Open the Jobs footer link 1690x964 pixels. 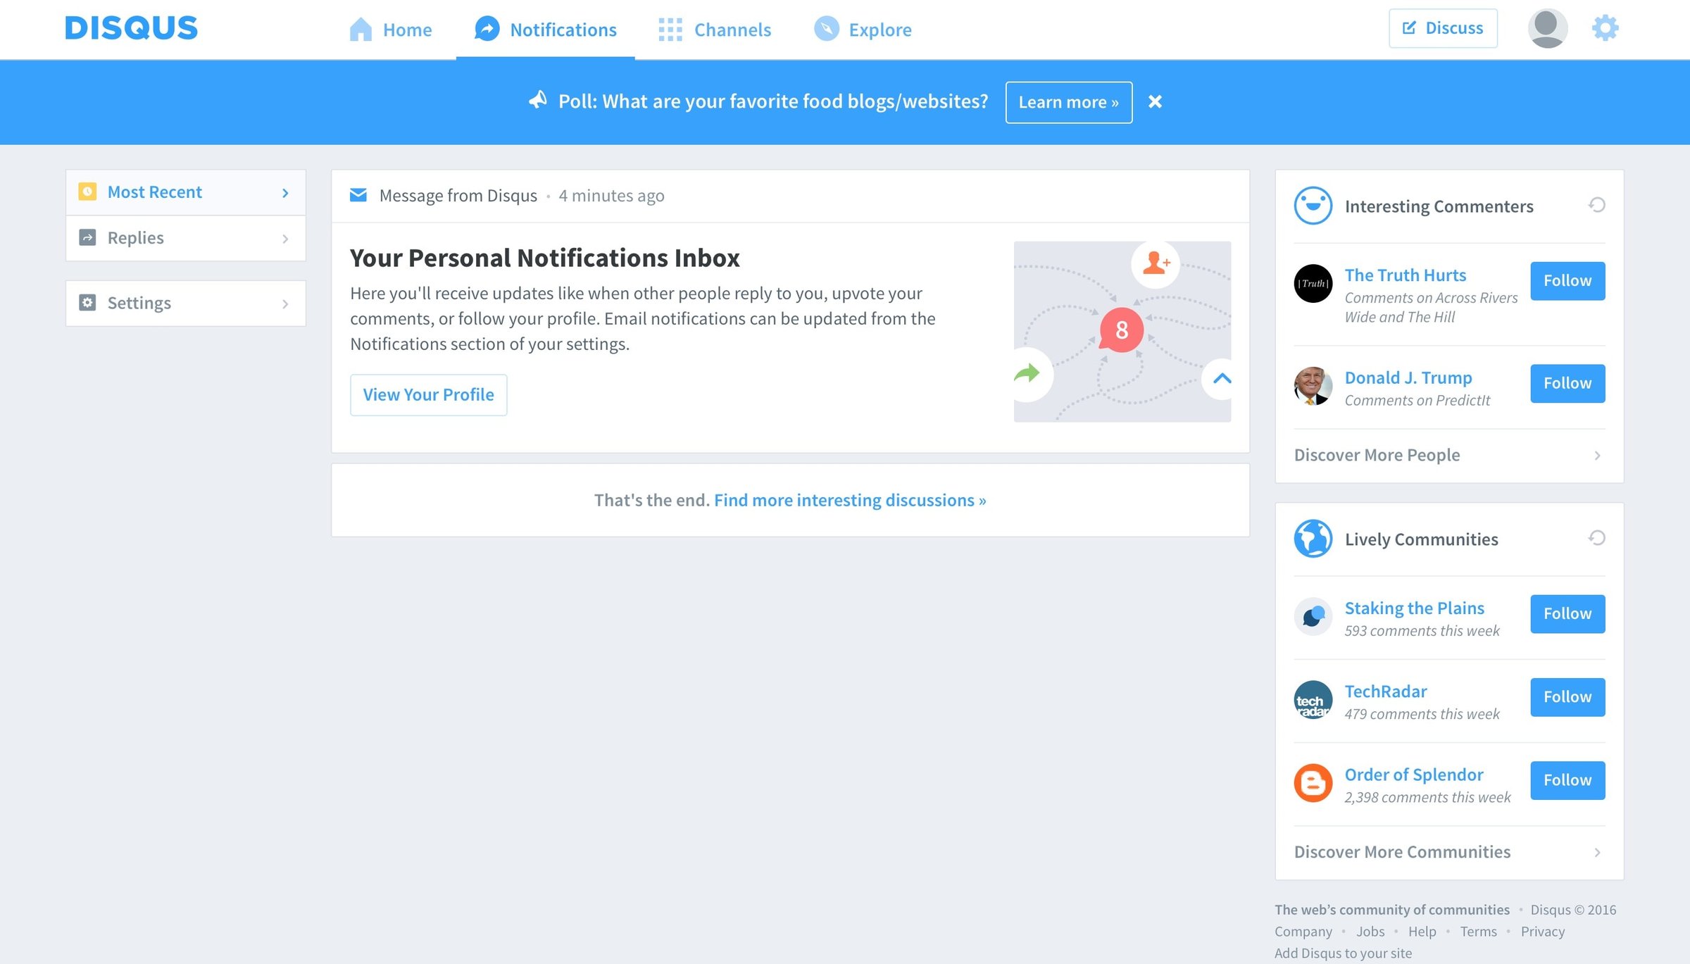pyautogui.click(x=1370, y=931)
